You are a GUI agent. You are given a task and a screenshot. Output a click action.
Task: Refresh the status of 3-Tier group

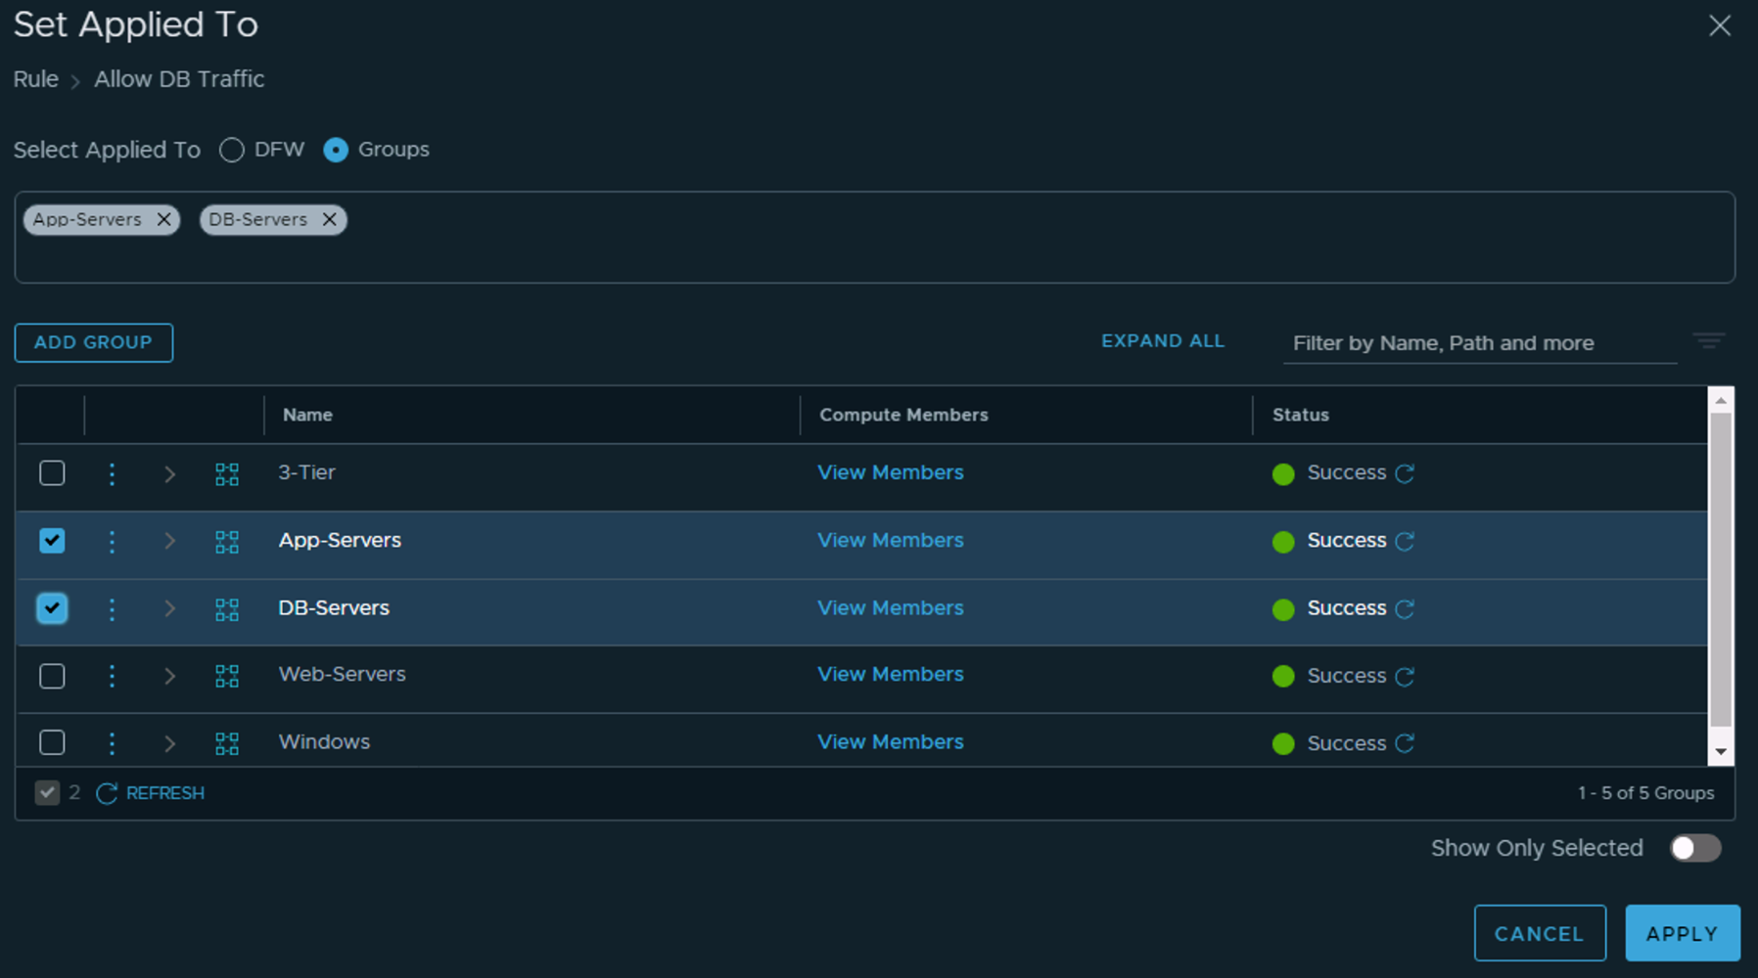[x=1405, y=473]
